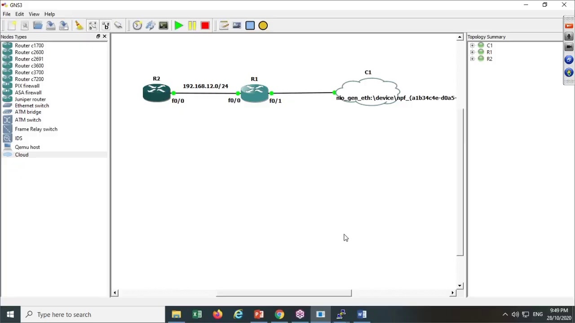
Task: Open console to all devices
Action: 164,26
